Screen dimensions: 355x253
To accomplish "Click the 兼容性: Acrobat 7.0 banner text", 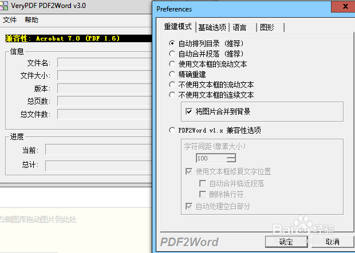I will point(62,38).
